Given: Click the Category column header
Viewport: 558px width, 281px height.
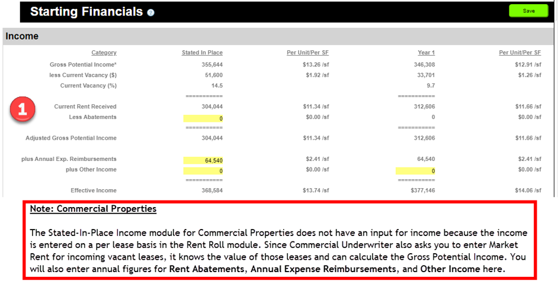Looking at the screenshot, I should tap(104, 53).
